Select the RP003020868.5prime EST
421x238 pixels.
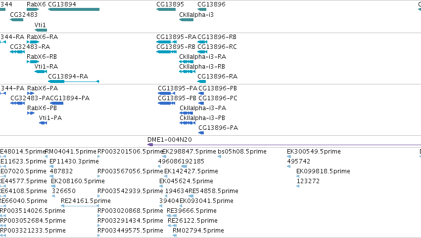point(98,216)
